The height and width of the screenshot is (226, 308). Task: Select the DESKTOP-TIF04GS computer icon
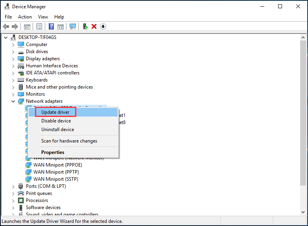[x=13, y=37]
